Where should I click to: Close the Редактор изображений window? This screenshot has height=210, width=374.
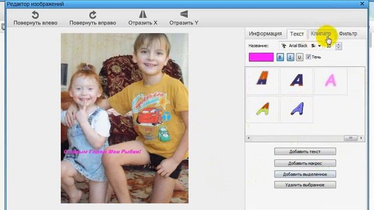coord(362,3)
